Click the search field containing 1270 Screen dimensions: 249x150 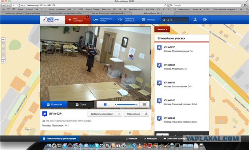tap(175, 20)
